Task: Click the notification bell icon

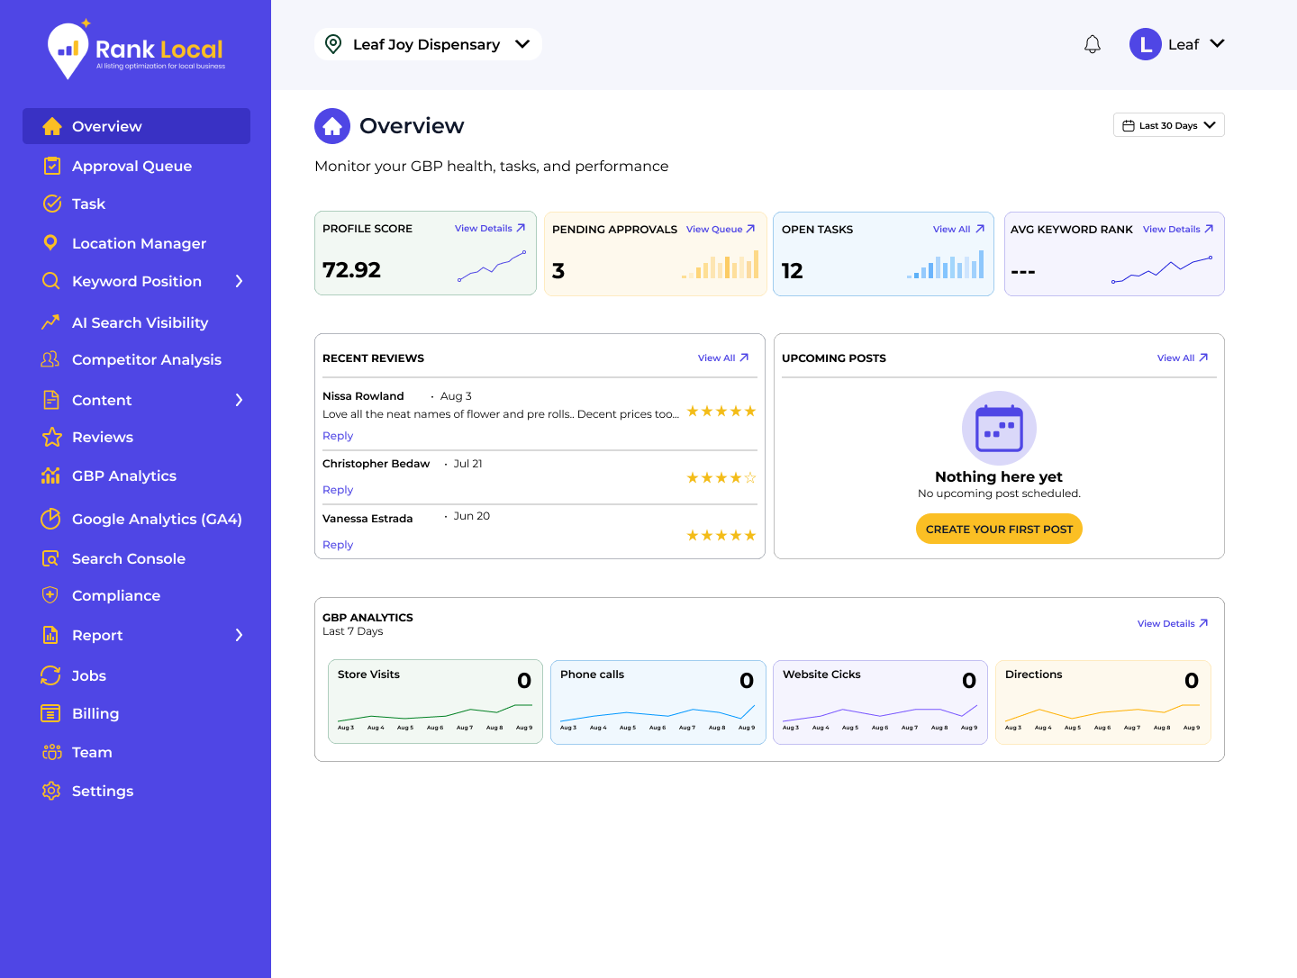Action: 1093,44
